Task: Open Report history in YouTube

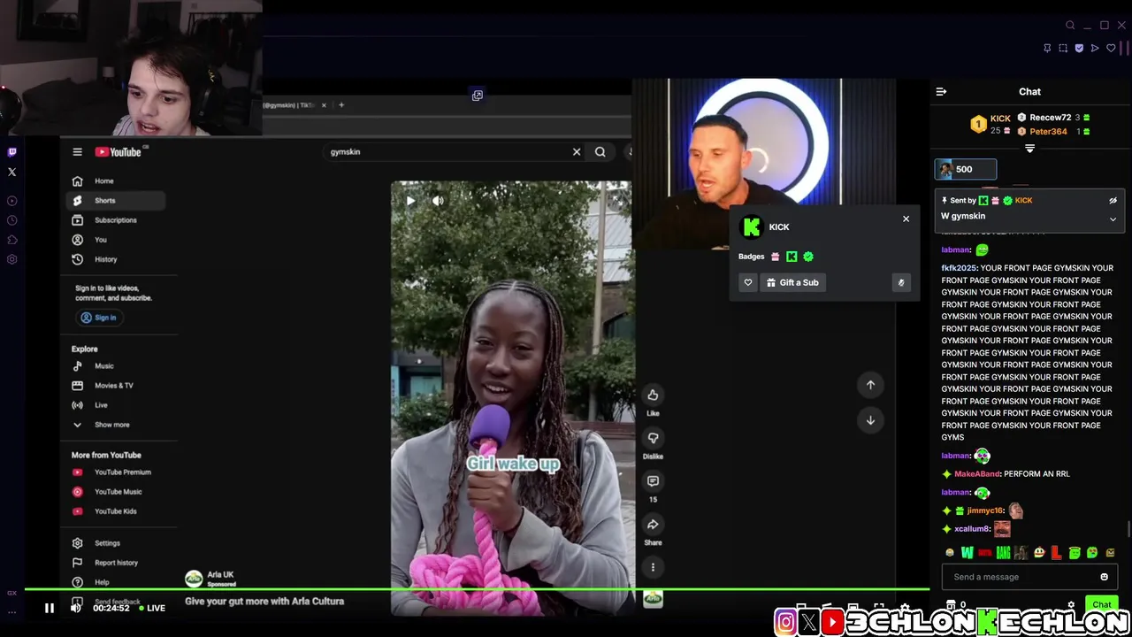Action: tap(117, 563)
